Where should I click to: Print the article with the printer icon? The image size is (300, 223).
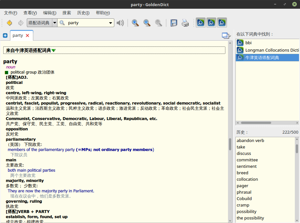click(185, 23)
